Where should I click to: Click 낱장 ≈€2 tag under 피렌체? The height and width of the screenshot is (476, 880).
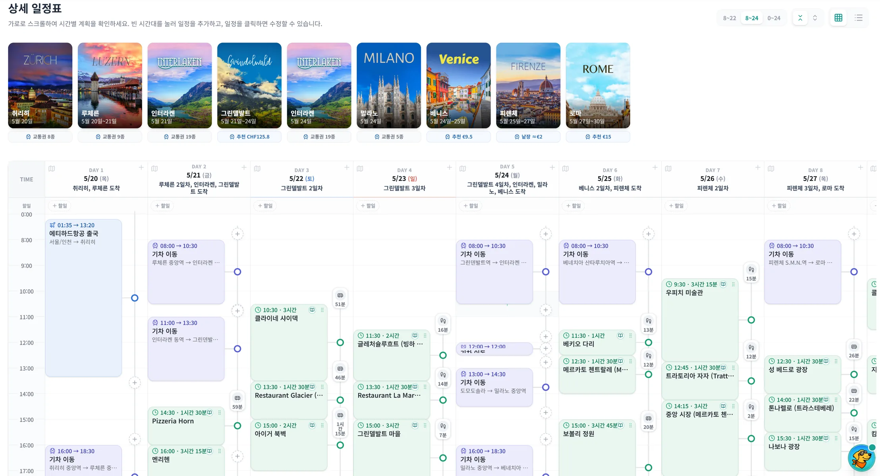(528, 137)
